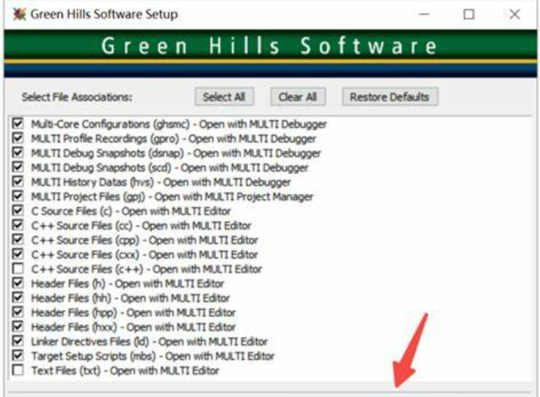Toggle C++ Source Files (cxx) checkbox
The image size is (540, 397).
click(x=18, y=254)
